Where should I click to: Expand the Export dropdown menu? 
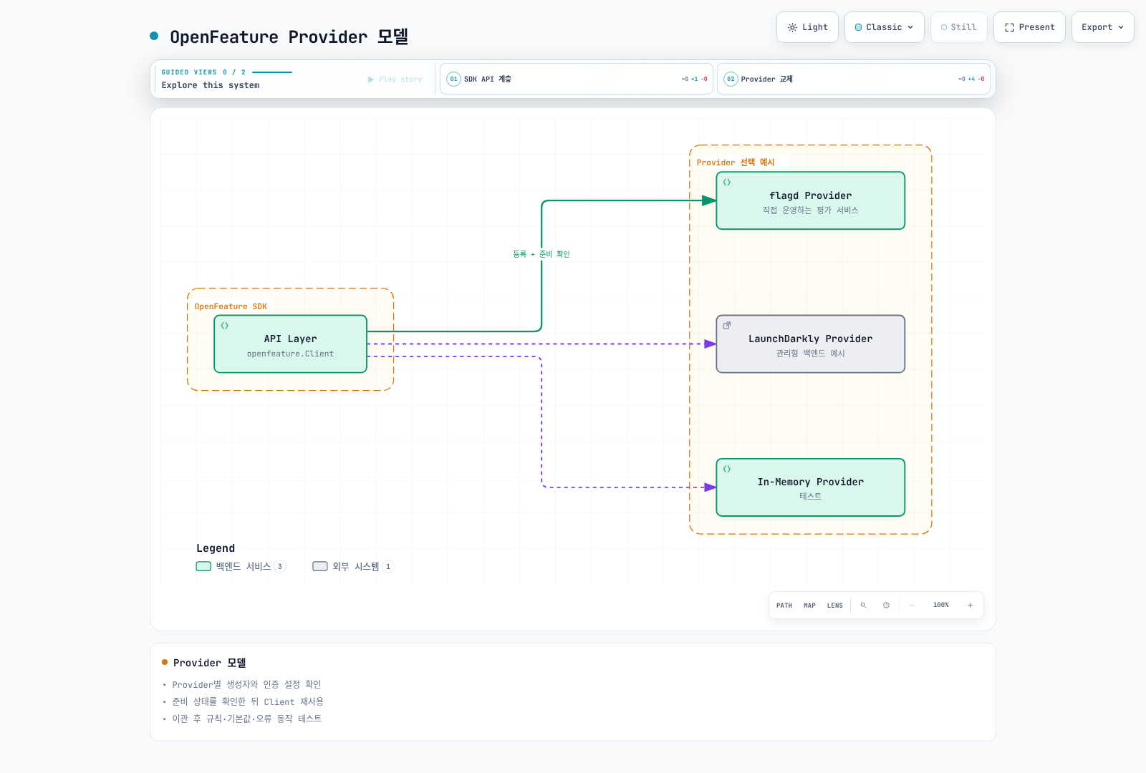tap(1103, 27)
